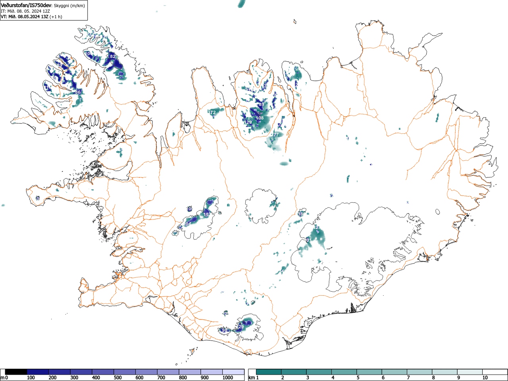
Task: Click the metre legend swatch between 300 and 400
Action: click(x=81, y=372)
